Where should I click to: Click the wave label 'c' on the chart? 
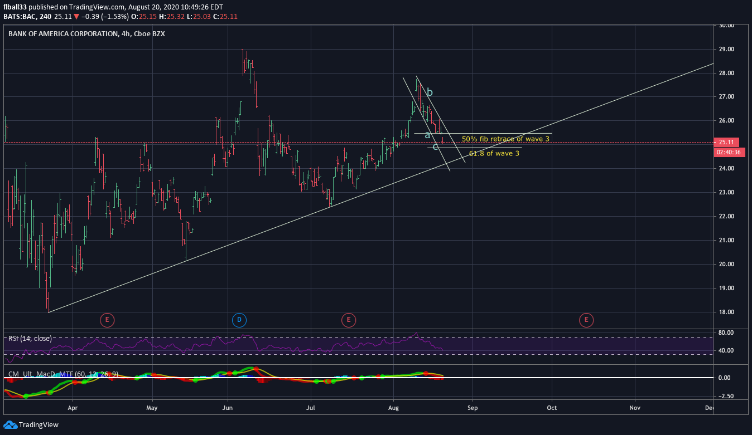[435, 146]
